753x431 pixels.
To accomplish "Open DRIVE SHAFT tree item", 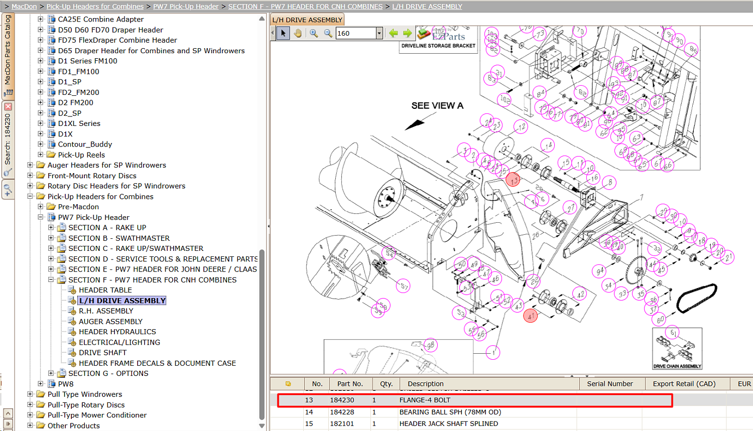I will coord(103,353).
